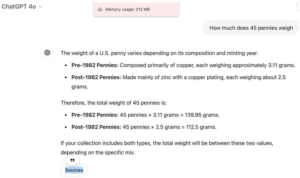Click the 'Therefore, the total weight' sentence

coord(113,103)
